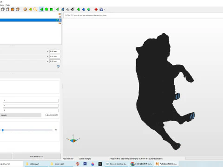Click the top millimeter value field
Viewport: 223px width, 167px height.
coord(55,51)
